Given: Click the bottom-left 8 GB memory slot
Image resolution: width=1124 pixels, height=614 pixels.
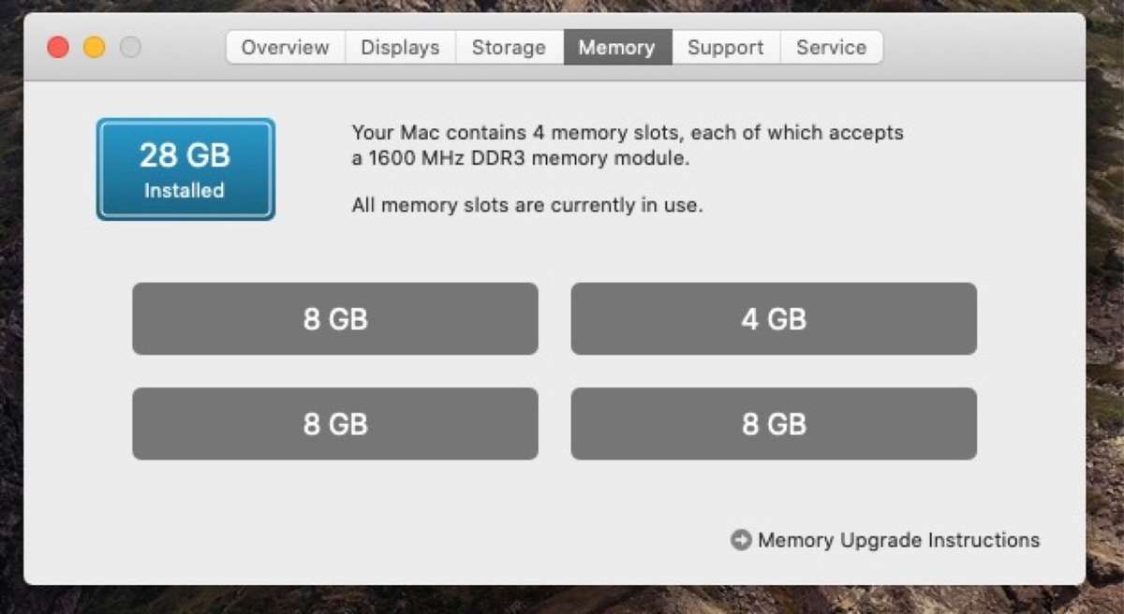Looking at the screenshot, I should pos(334,423).
